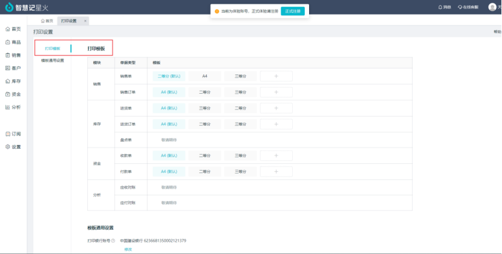Click the 应收对账 row label
Image resolution: width=502 pixels, height=254 pixels.
[128, 187]
